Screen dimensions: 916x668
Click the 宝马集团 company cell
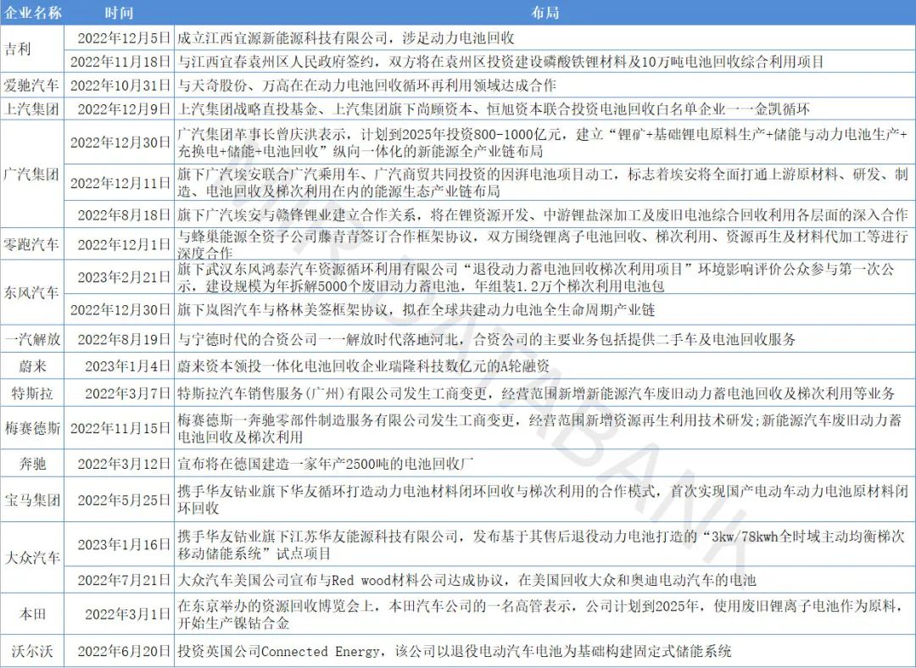click(x=32, y=500)
